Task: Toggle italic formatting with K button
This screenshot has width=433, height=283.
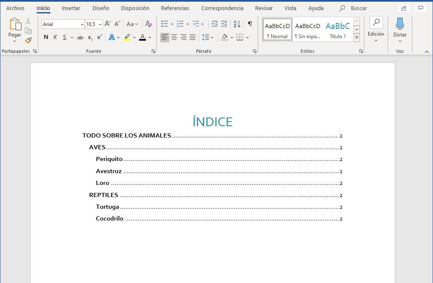Action: click(55, 37)
